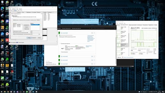Expand the fourth Пул носителей section chevron
Viewport: 165px width, 93px height.
94,64
